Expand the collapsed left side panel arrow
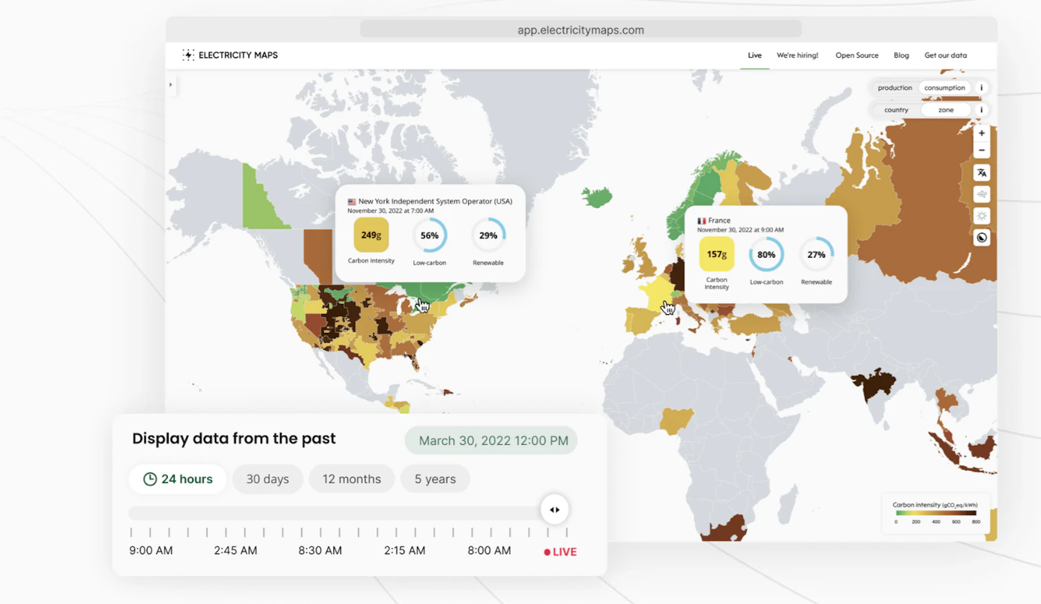Screen dimensions: 1041x604 pyautogui.click(x=171, y=85)
